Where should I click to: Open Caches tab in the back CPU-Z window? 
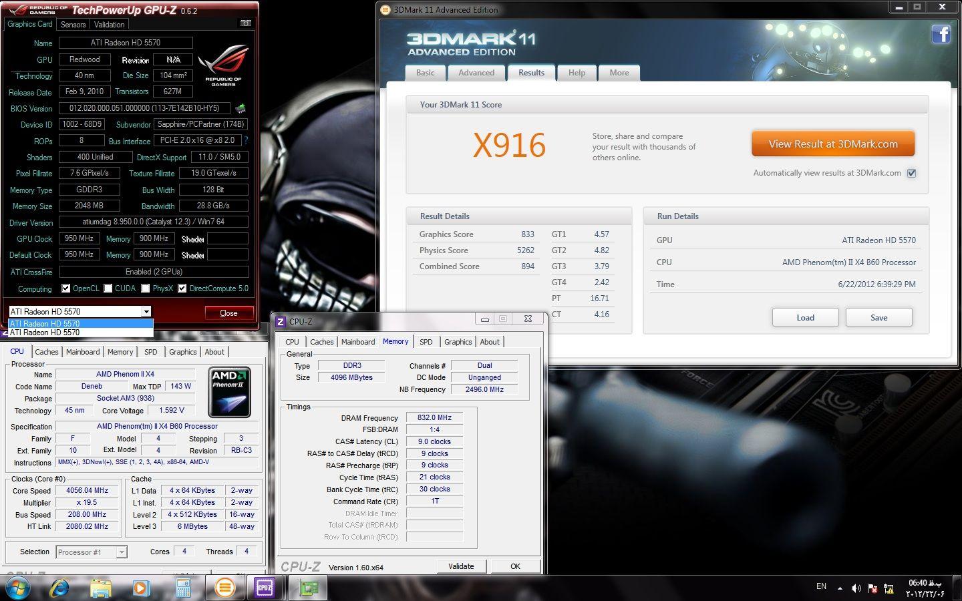point(46,352)
